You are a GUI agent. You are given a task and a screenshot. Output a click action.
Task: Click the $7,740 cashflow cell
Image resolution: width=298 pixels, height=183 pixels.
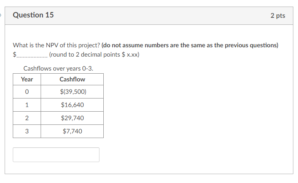point(72,131)
